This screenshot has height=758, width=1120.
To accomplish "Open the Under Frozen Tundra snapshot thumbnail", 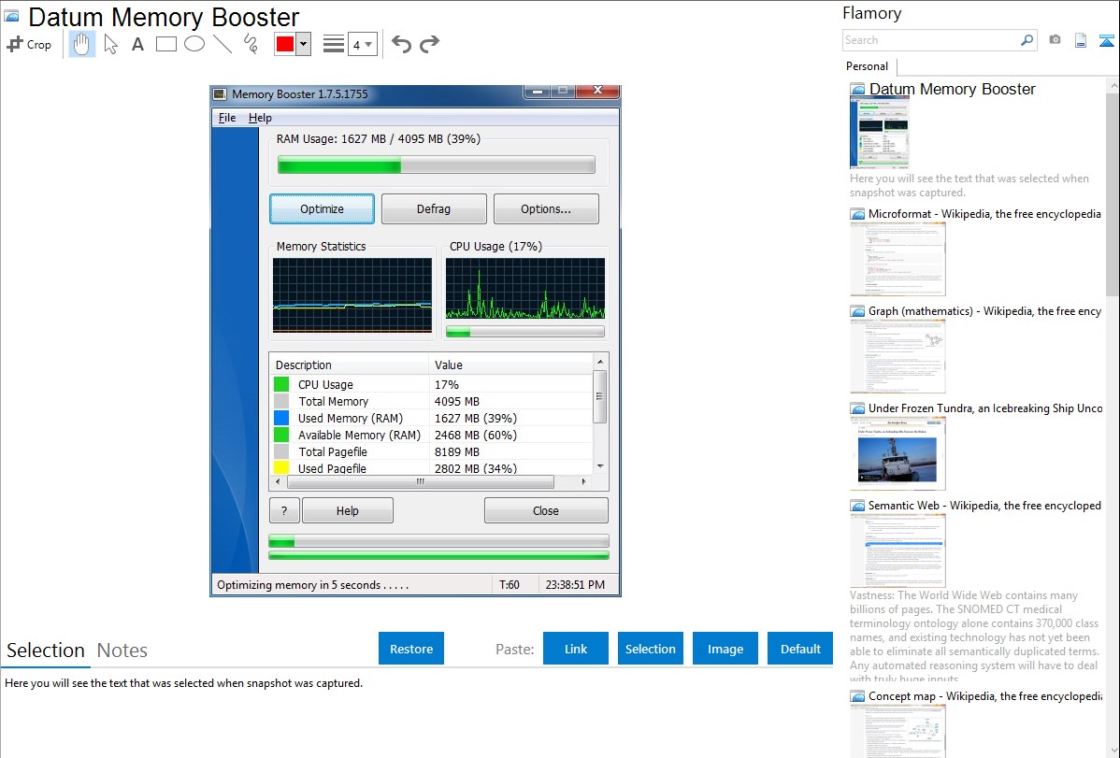I will [x=897, y=453].
